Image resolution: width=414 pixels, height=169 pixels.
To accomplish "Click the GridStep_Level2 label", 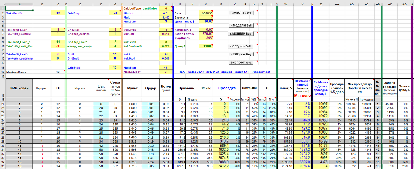I will [77, 42].
